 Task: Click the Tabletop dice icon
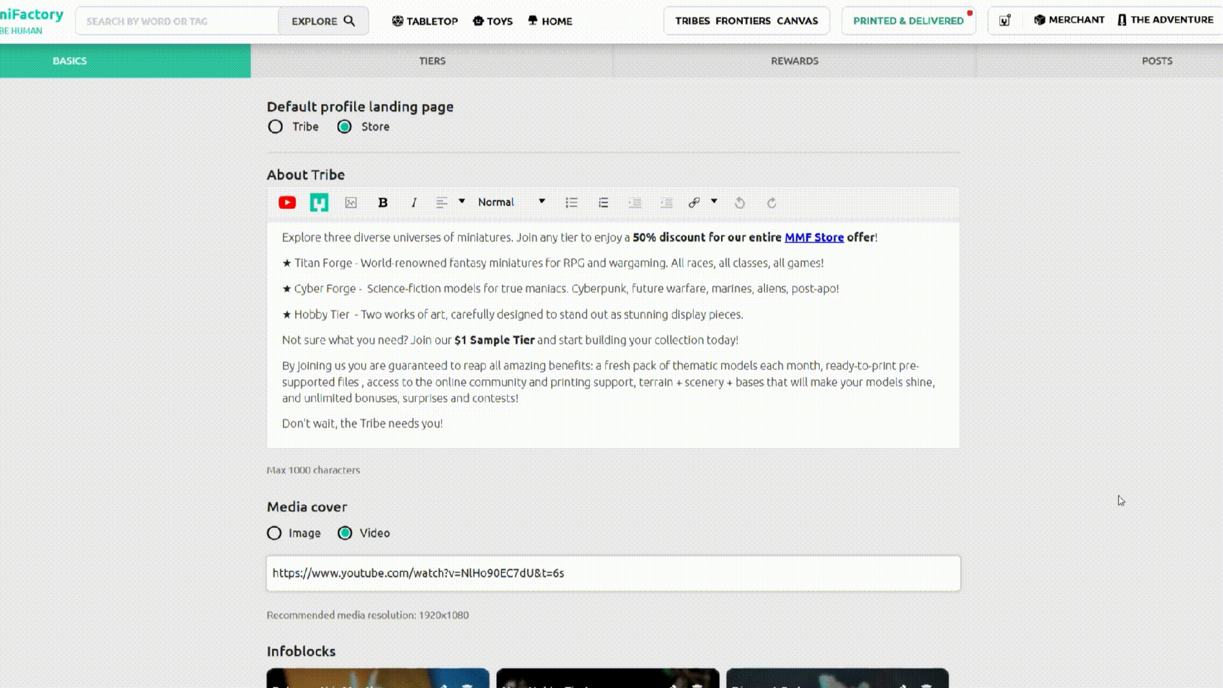pos(397,21)
